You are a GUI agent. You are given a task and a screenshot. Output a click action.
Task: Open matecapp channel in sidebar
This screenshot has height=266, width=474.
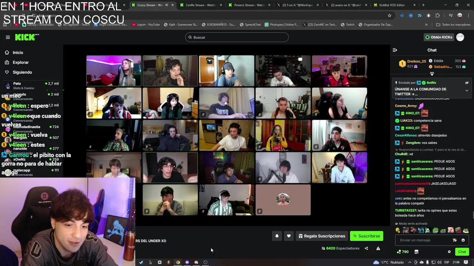(31, 172)
